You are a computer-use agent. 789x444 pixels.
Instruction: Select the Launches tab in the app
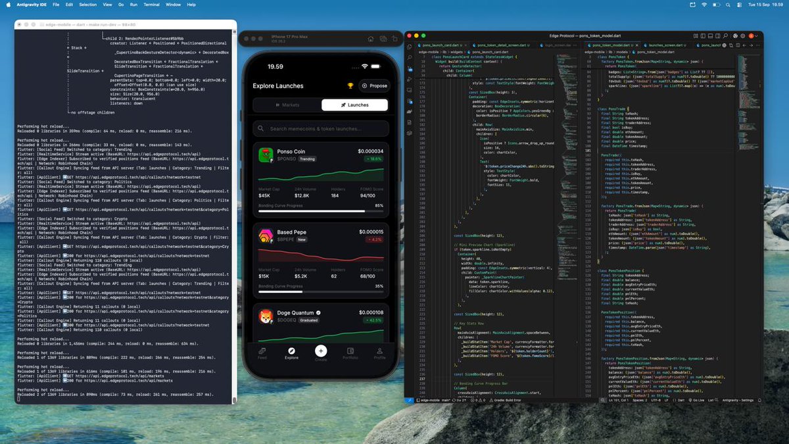coord(354,105)
